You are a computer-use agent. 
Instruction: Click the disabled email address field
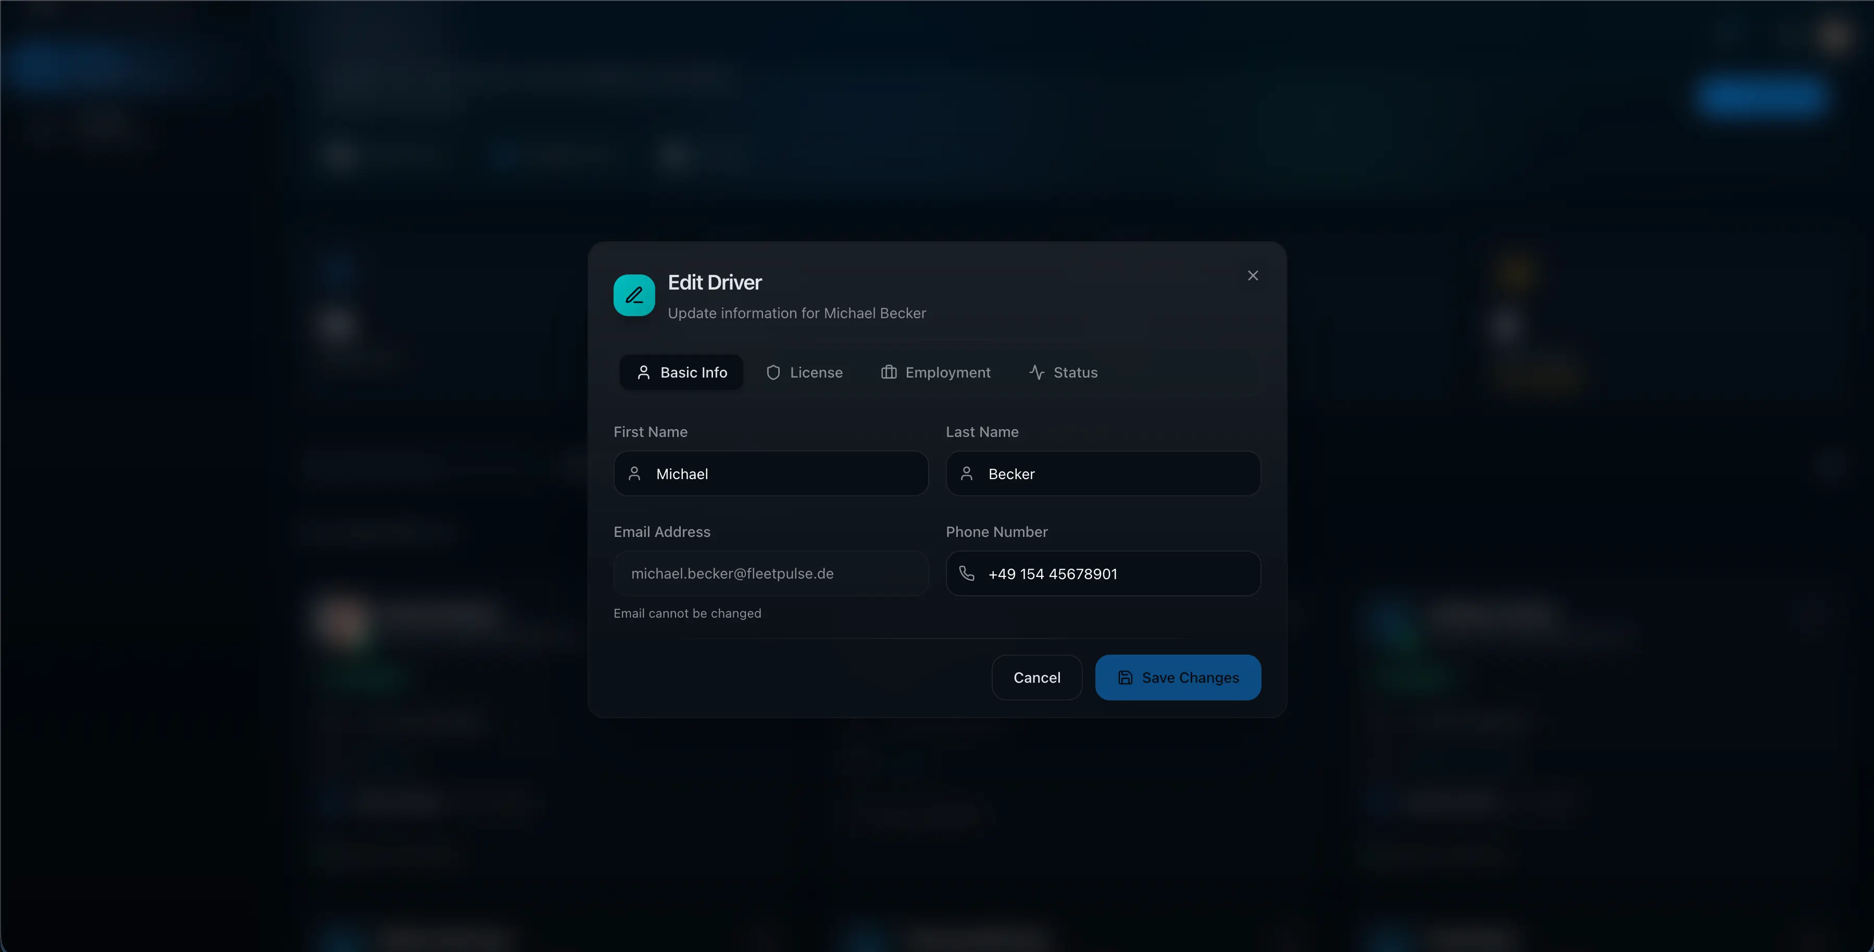click(x=770, y=574)
